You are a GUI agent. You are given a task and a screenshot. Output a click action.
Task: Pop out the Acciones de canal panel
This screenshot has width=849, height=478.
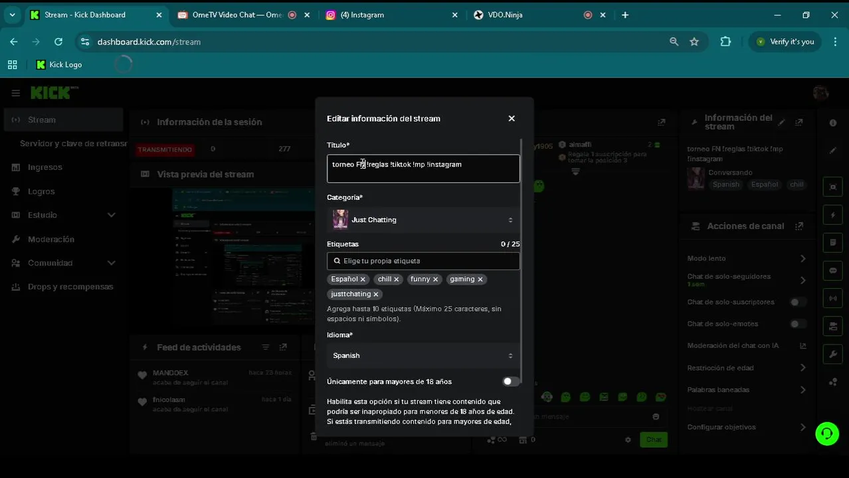tap(799, 226)
